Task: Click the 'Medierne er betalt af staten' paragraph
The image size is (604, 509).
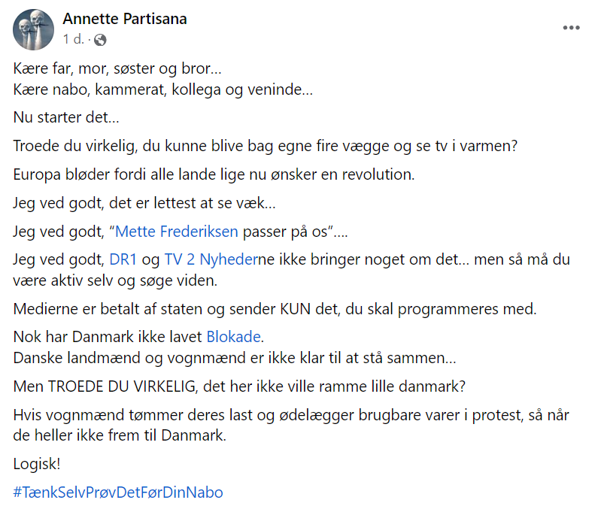Action: [x=275, y=309]
